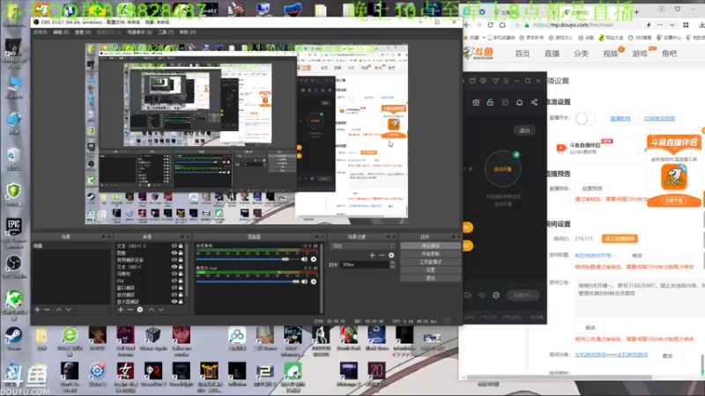Toggle lock on 游戏捕获 source

(x=181, y=295)
